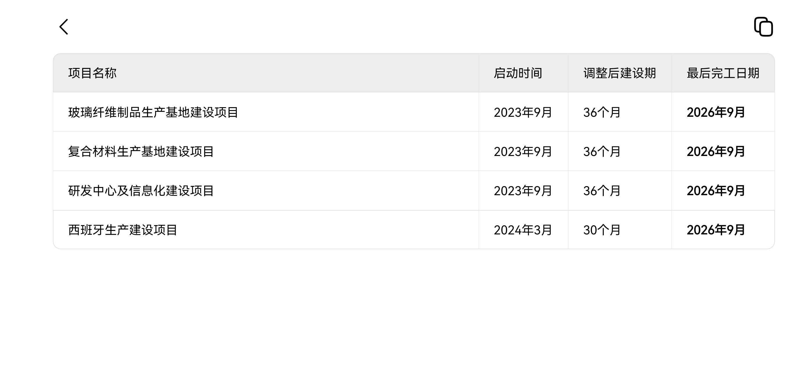Click 2023年9月 in the 玻璃纤维制品 row
The height and width of the screenshot is (366, 790).
point(523,112)
